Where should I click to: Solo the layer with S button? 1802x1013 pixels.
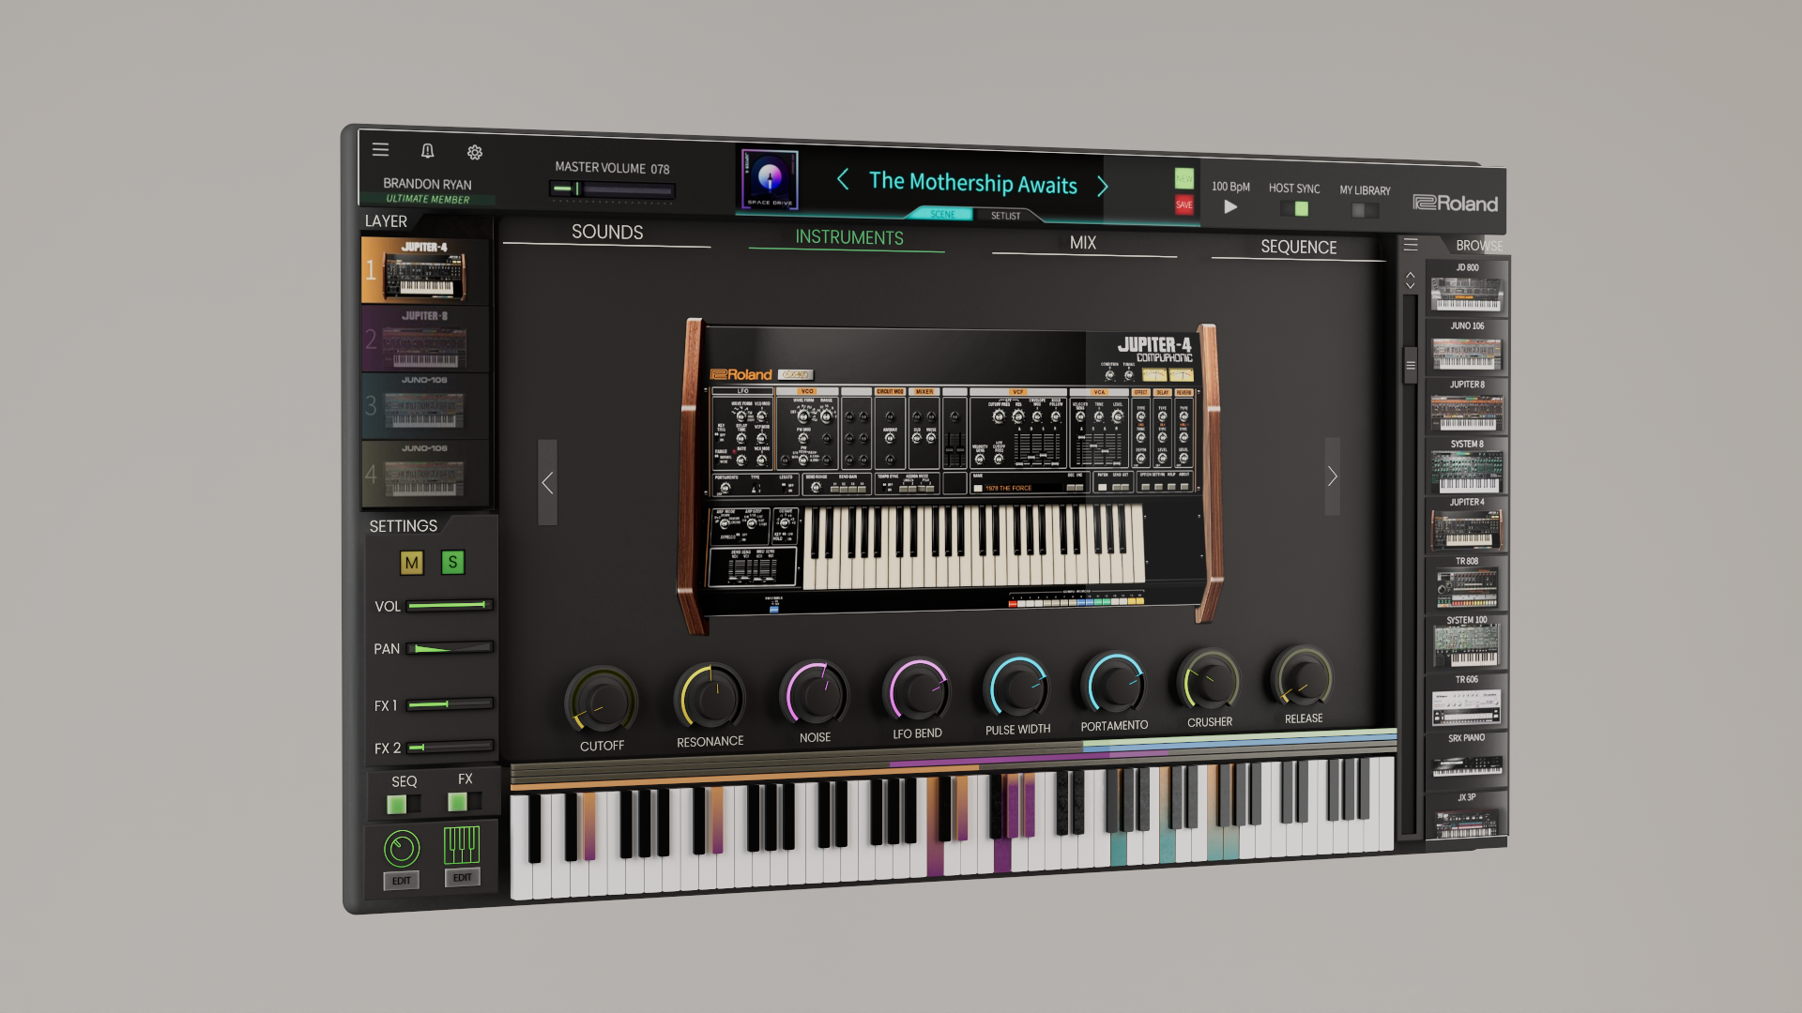tap(452, 562)
